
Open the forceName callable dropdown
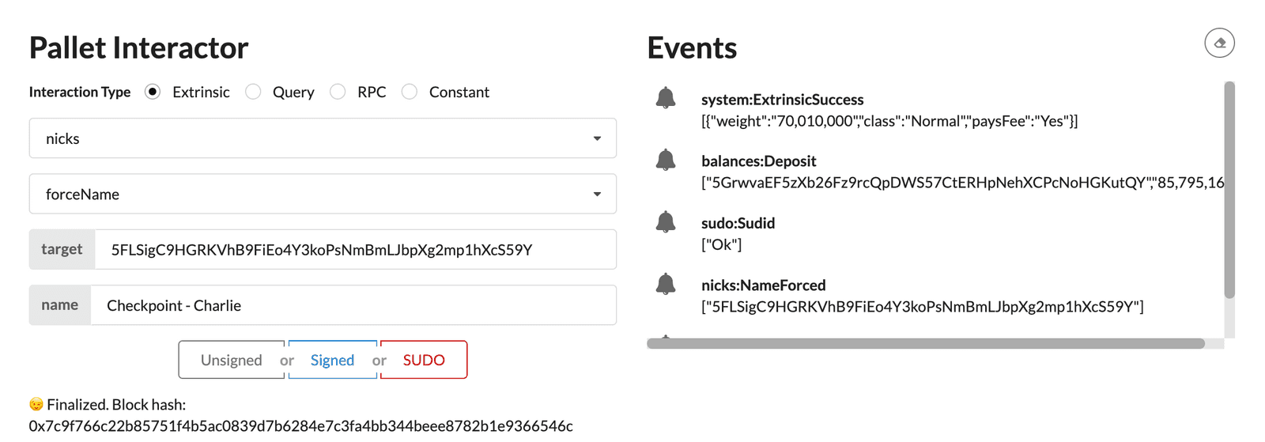click(323, 194)
